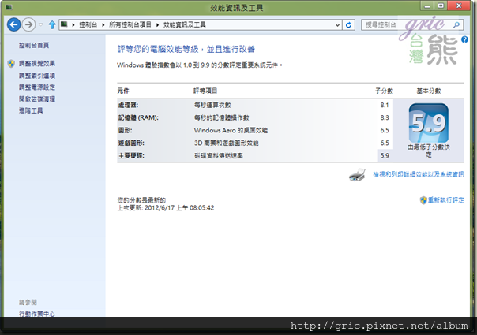Screen dimensions: 477x335
Task: Close the 效能資訊及工具 window
Action: tap(459, 6)
